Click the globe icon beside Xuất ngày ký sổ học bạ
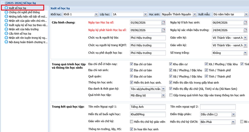Image resolution: width=249 pixels, height=132 pixels. [6, 25]
